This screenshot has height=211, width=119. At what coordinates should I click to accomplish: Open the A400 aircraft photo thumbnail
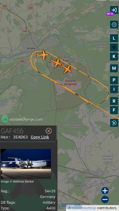tap(26, 164)
